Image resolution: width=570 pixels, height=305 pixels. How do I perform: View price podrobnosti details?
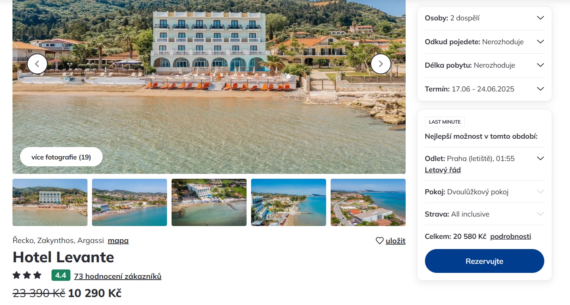(x=511, y=237)
